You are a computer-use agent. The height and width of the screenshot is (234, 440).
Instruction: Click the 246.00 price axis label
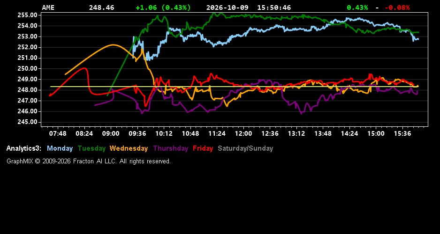(28, 111)
